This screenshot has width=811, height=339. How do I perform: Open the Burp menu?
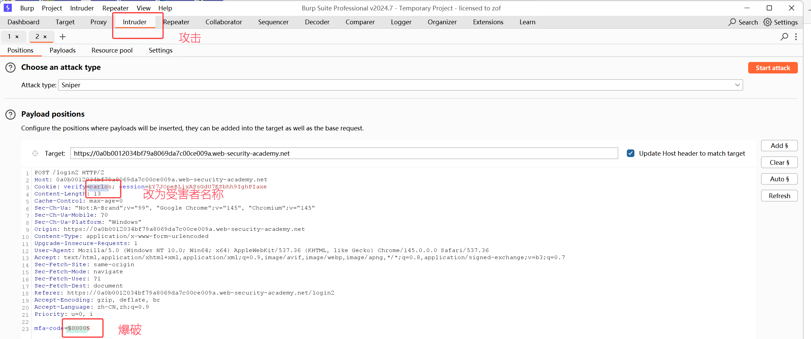tap(27, 8)
